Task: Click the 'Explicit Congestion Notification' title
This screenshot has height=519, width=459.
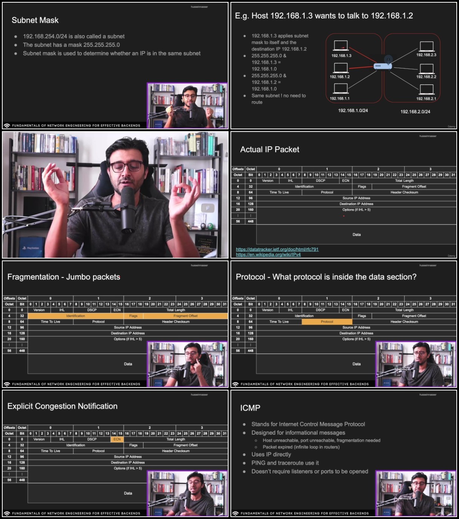Action: coord(62,406)
